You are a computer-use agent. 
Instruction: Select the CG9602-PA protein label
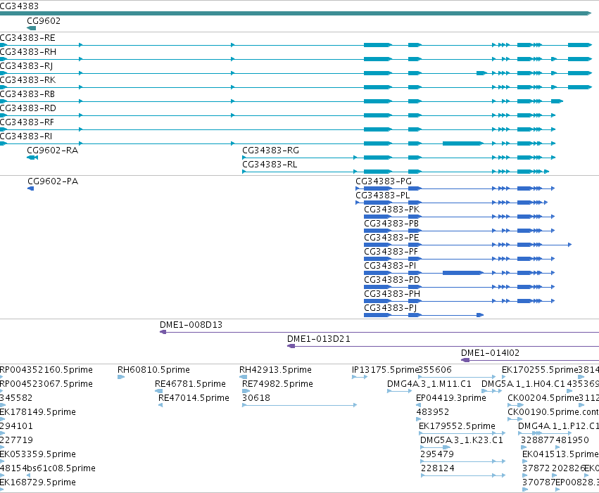53,181
